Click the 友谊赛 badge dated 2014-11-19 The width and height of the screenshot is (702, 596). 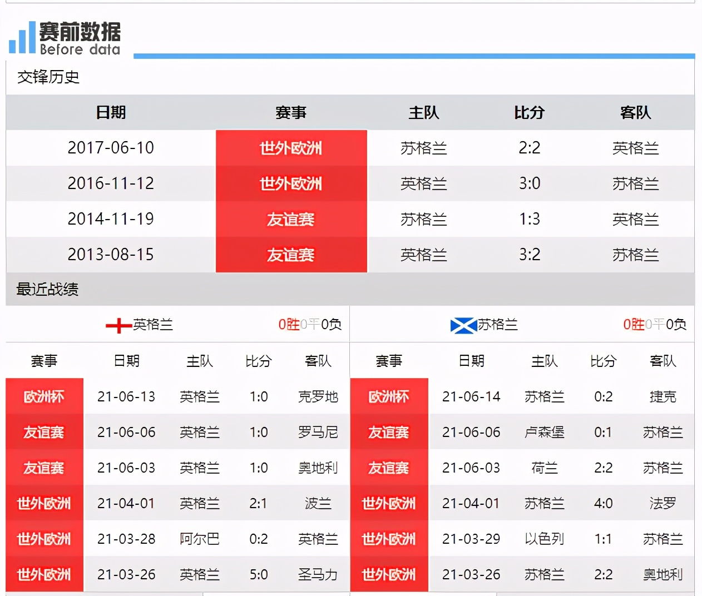coord(290,219)
